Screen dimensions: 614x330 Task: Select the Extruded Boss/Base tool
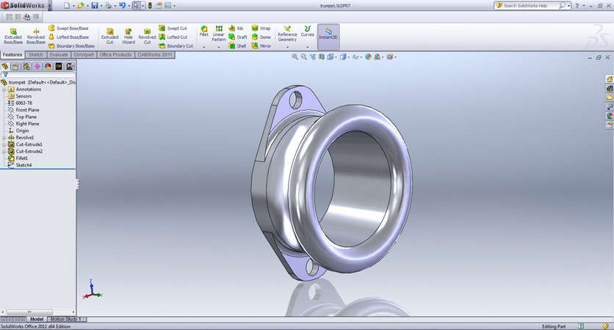tap(13, 36)
